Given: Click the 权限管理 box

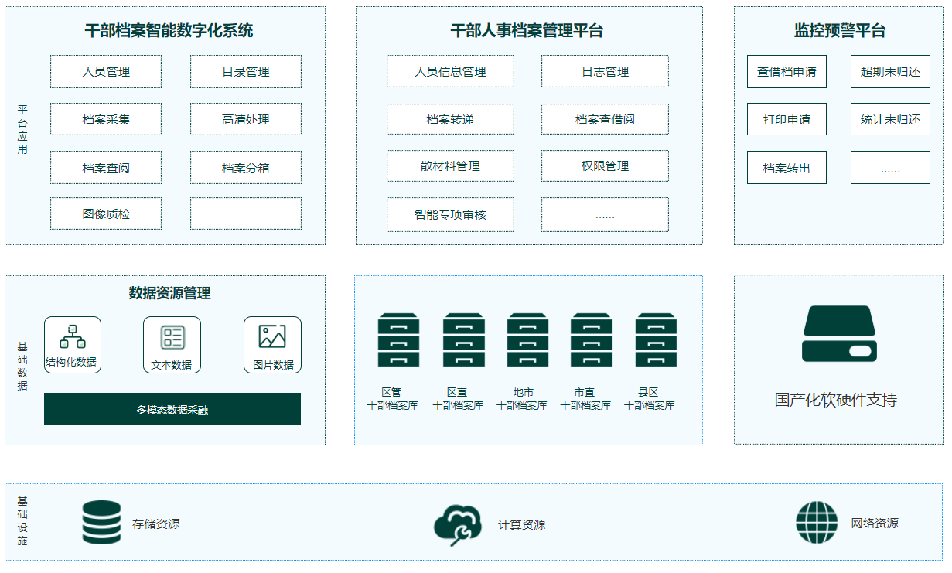Looking at the screenshot, I should pyautogui.click(x=605, y=166).
